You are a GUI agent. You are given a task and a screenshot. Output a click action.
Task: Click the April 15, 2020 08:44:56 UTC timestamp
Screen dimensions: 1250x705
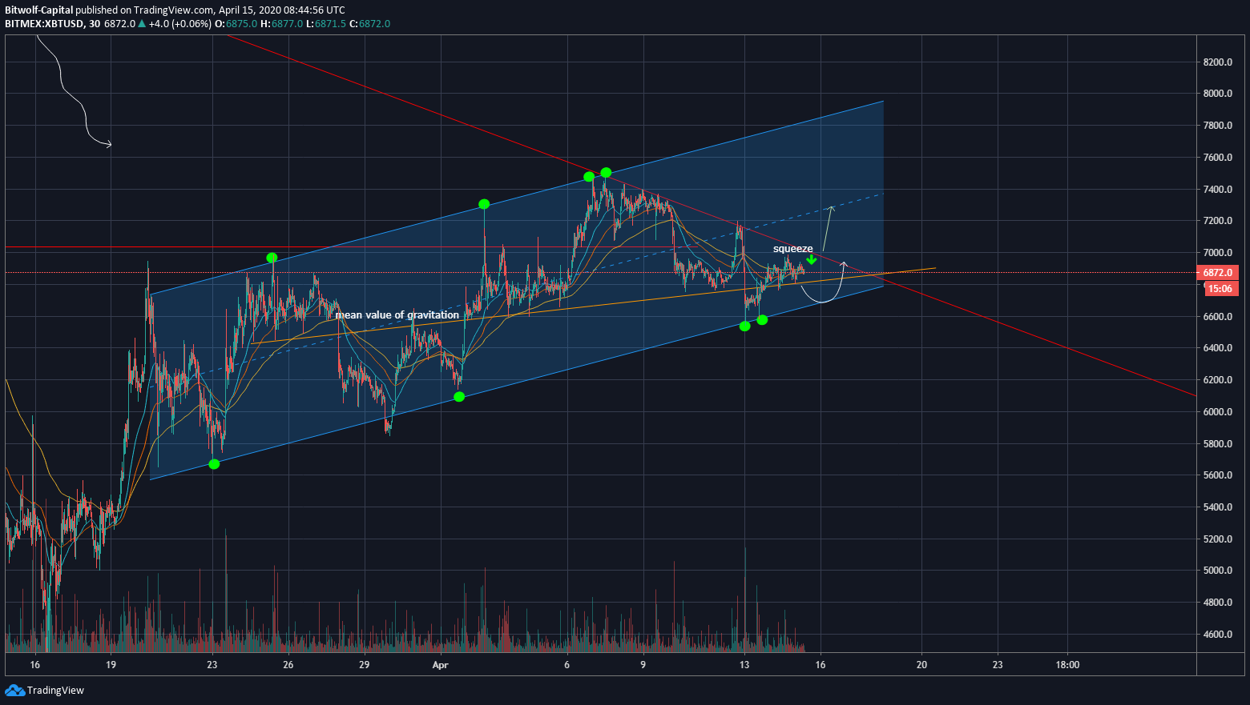click(x=281, y=10)
